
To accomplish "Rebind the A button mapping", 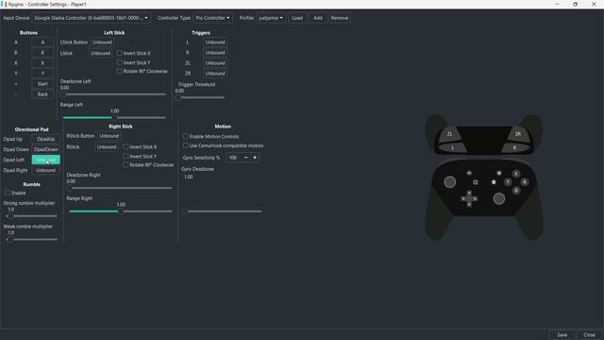I will 42,42.
